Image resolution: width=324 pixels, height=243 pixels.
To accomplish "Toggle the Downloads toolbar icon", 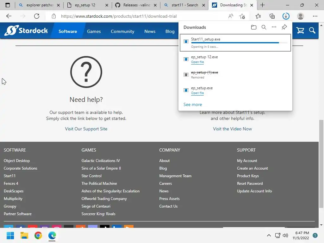I will [286, 16].
